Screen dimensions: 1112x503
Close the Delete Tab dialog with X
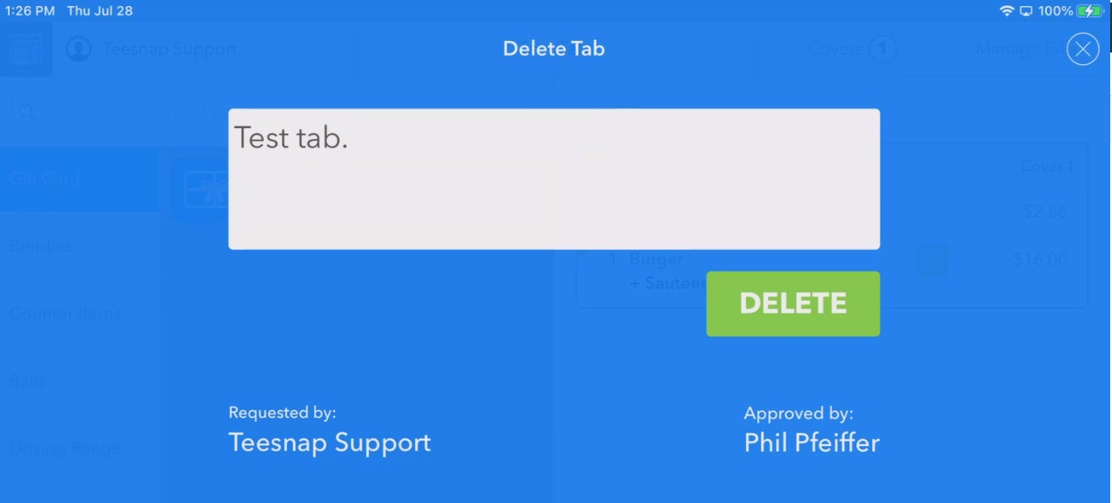1083,49
